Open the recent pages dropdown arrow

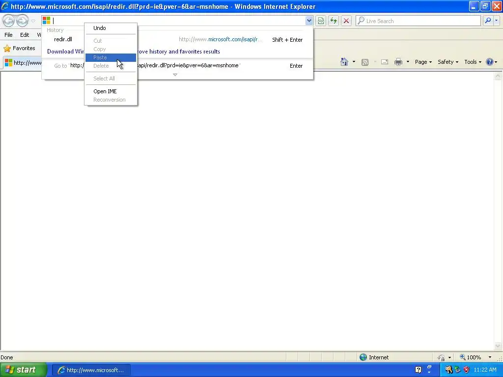point(33,21)
